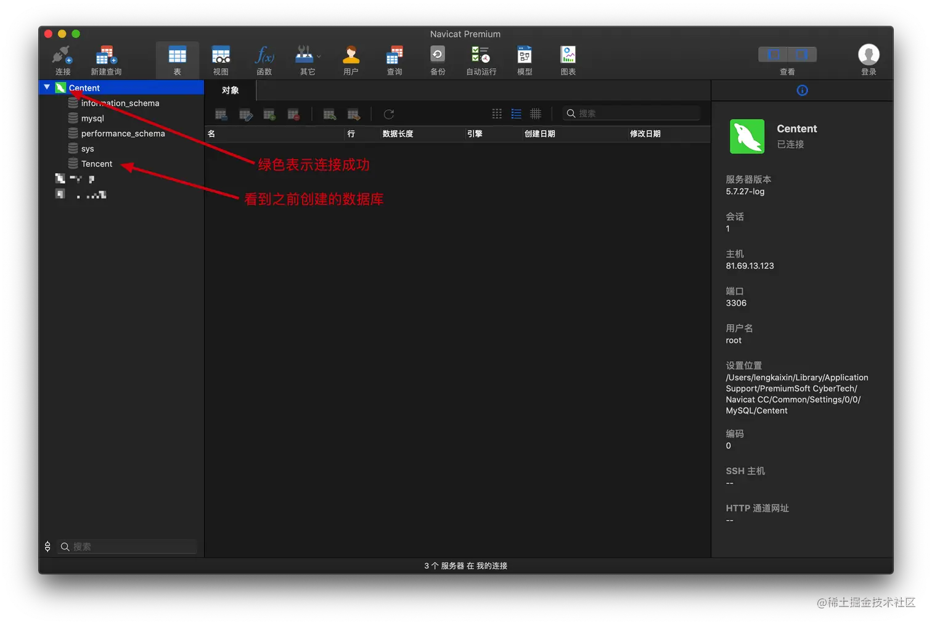Collapse the Centent connection tree
This screenshot has width=932, height=625.
pos(47,88)
